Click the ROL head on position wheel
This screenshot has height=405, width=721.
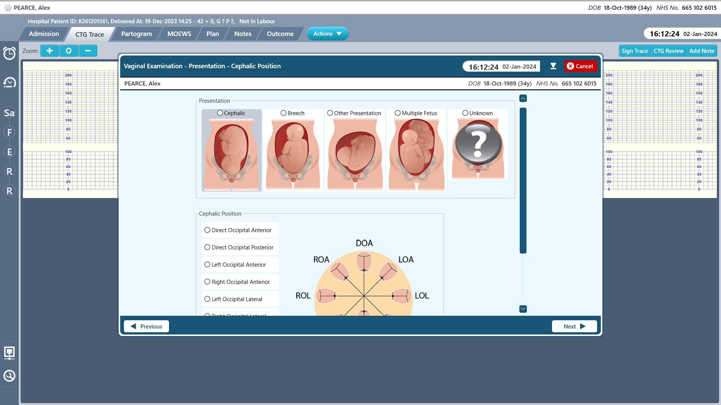click(x=326, y=296)
